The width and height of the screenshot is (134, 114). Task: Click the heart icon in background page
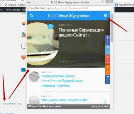coord(23,57)
